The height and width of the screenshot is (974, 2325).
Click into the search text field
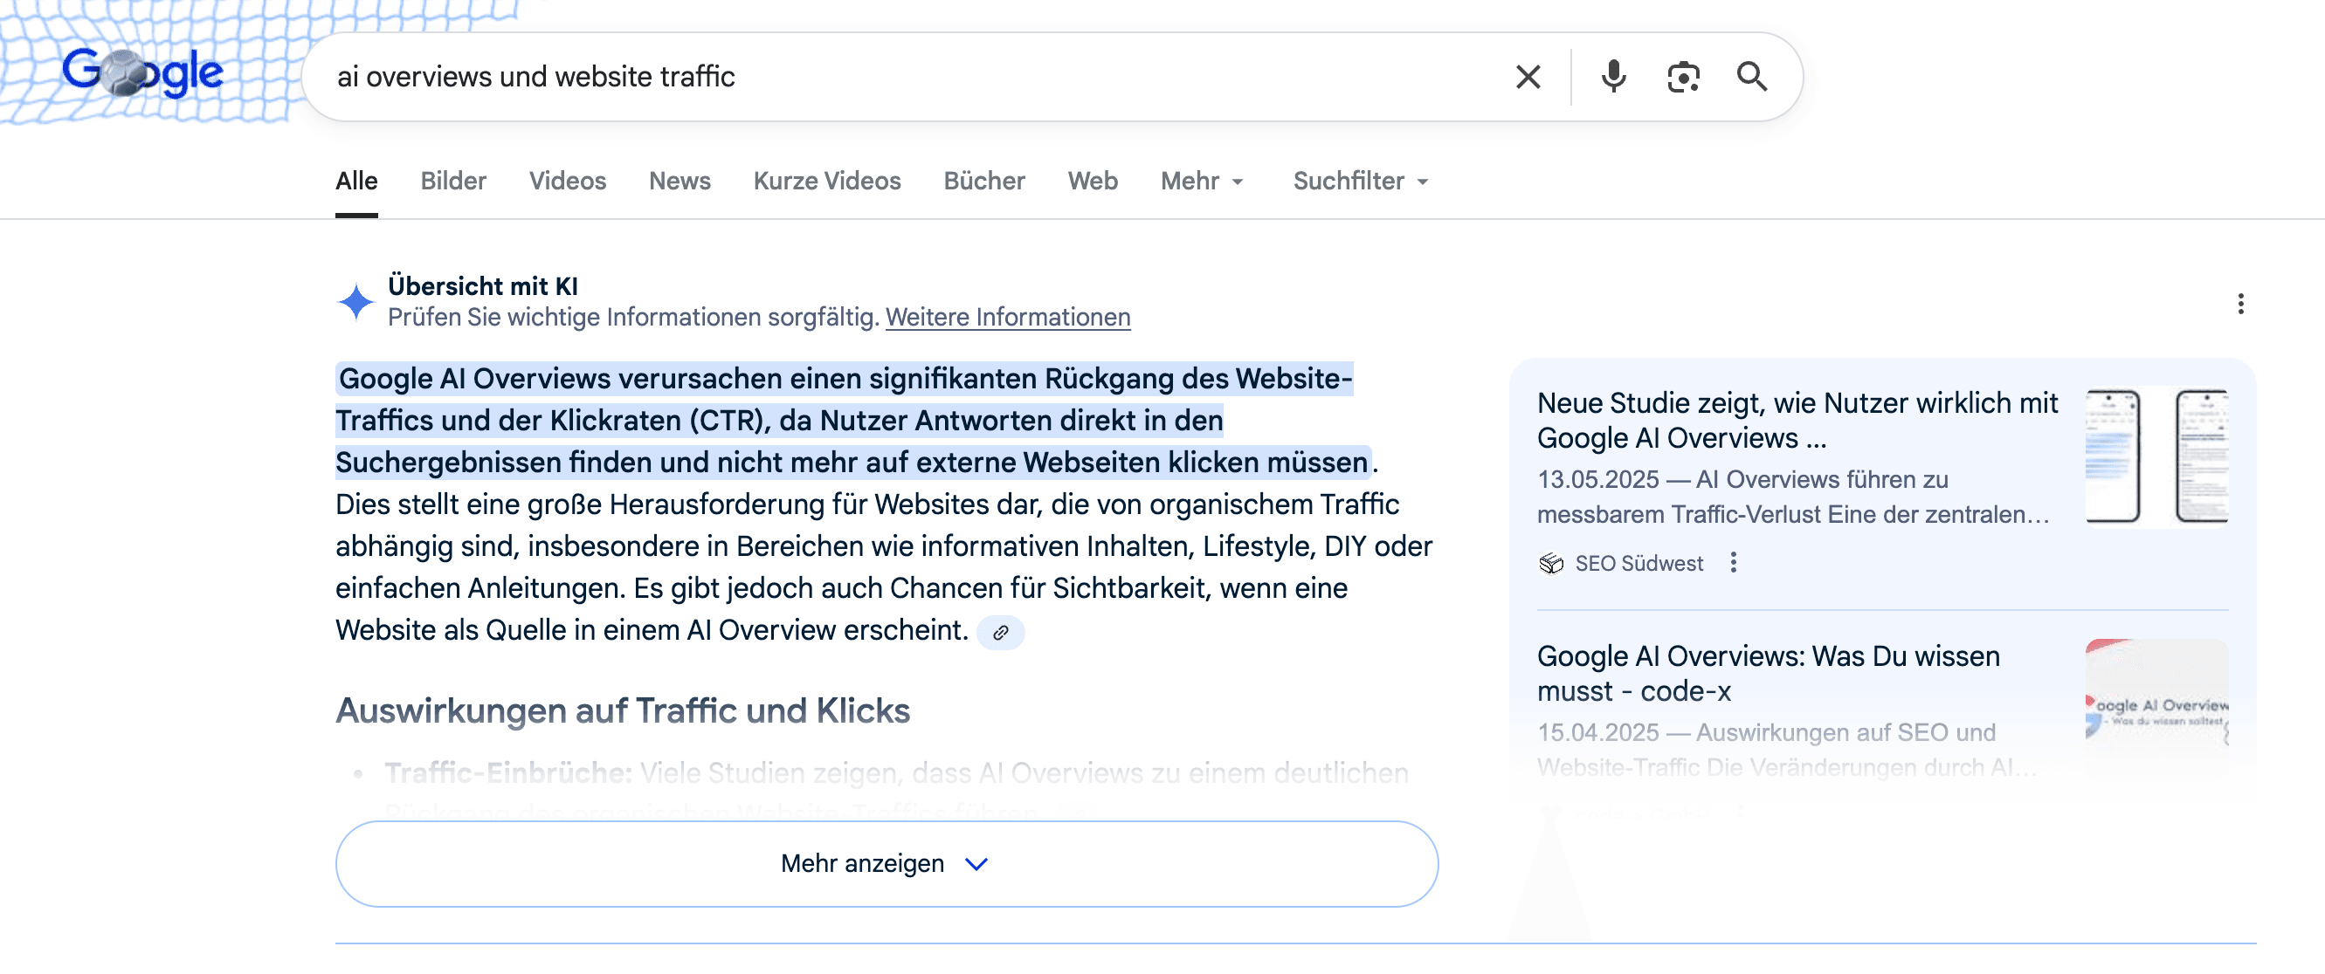(902, 77)
